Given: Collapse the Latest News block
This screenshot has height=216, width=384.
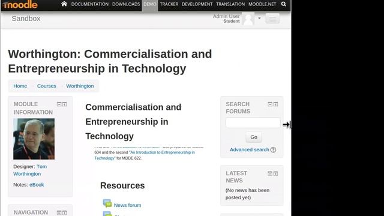Looking at the screenshot, I should click(270, 173).
